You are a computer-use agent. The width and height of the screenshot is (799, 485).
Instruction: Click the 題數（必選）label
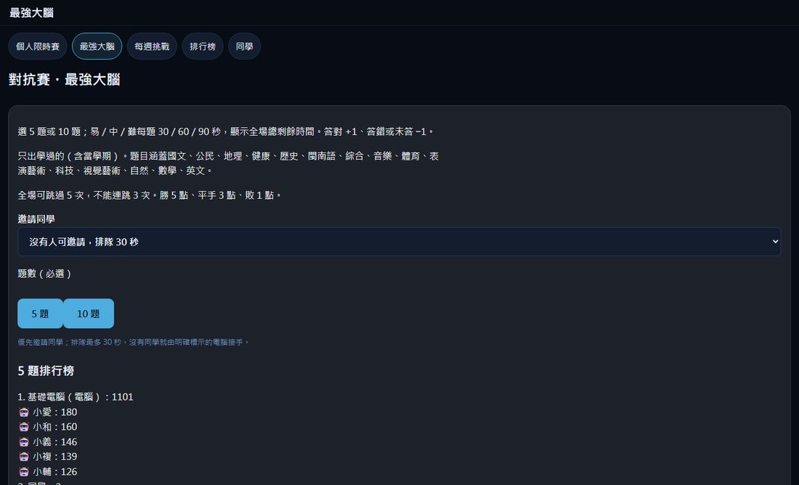[x=45, y=274]
